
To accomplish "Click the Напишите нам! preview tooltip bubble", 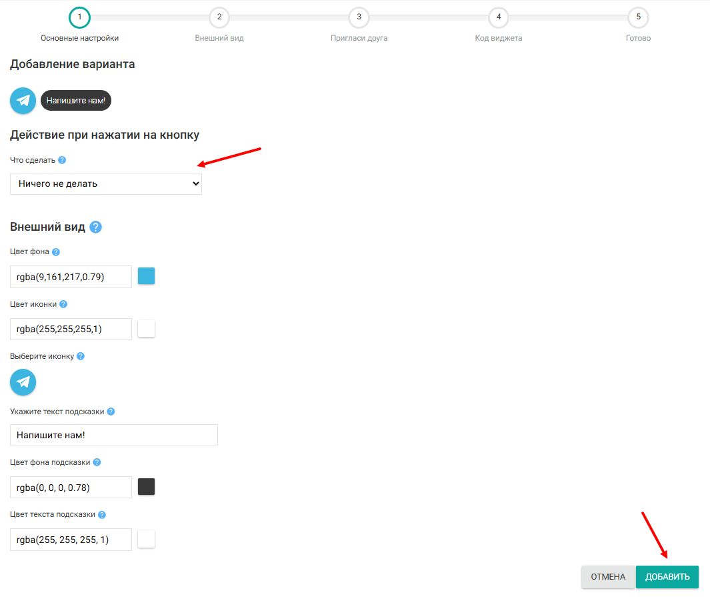I will click(76, 101).
